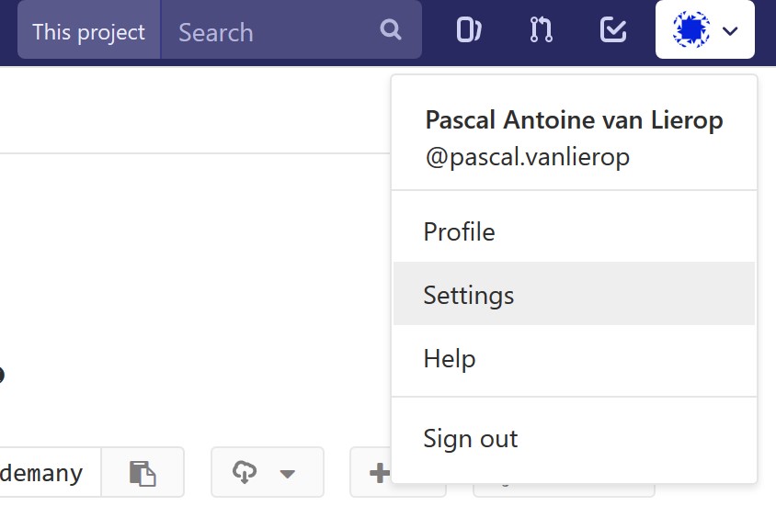Click the This project search scope
Screen dimensions: 776x506
(89, 32)
